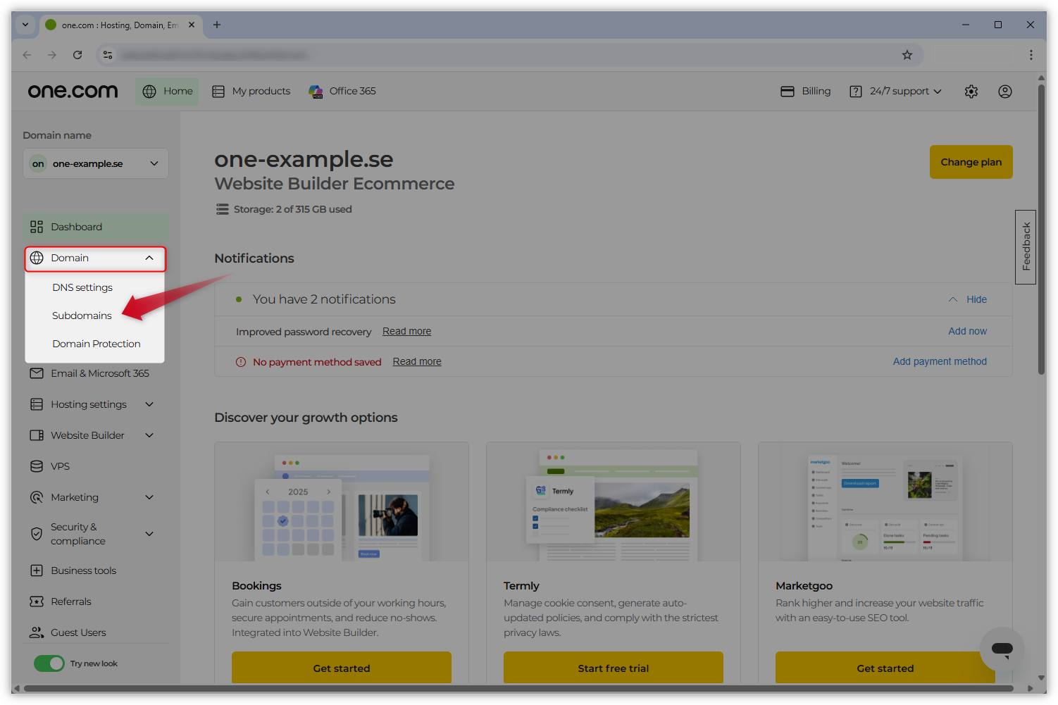
Task: Open the one-example.se domain selector dropdown
Action: tap(96, 163)
